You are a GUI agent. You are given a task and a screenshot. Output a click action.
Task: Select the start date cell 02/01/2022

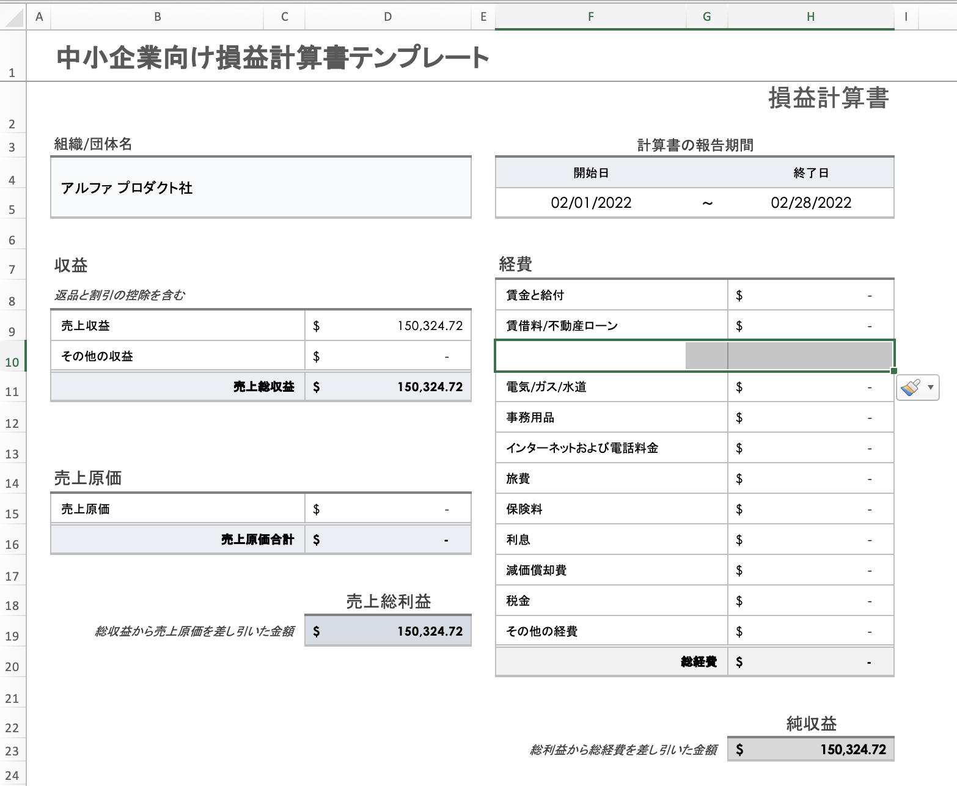(x=591, y=202)
